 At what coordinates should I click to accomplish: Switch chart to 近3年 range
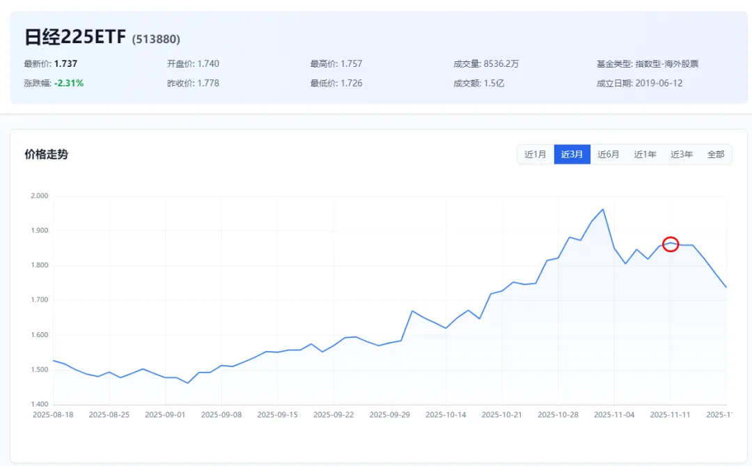point(681,155)
